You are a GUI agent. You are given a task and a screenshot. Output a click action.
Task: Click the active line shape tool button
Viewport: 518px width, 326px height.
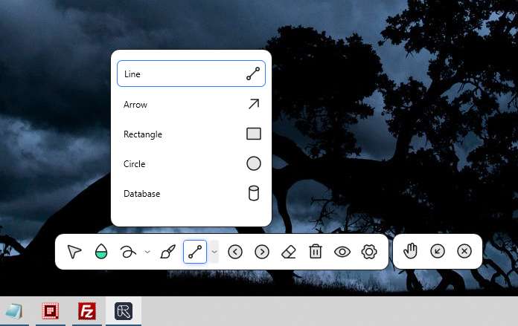195,252
